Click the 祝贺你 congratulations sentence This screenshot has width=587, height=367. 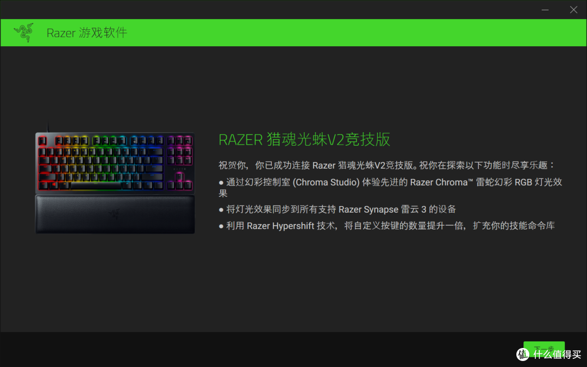(x=387, y=165)
